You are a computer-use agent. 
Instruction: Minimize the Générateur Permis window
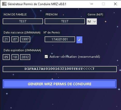point(92,4)
